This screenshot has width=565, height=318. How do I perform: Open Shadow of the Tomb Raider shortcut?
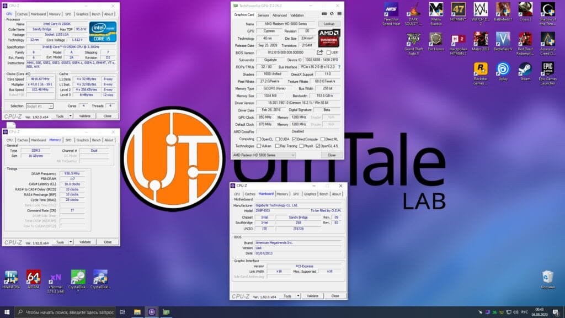(x=548, y=14)
